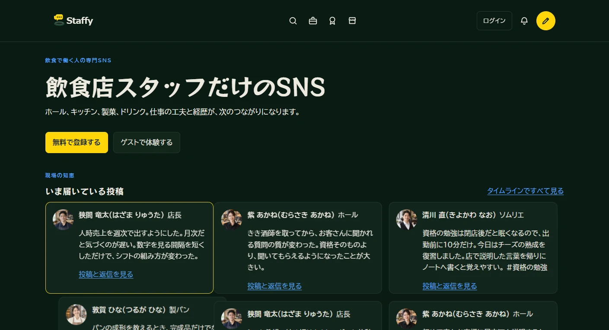This screenshot has height=330, width=609.
Task: Open 清川 直's profile photo
Action: tap(407, 220)
